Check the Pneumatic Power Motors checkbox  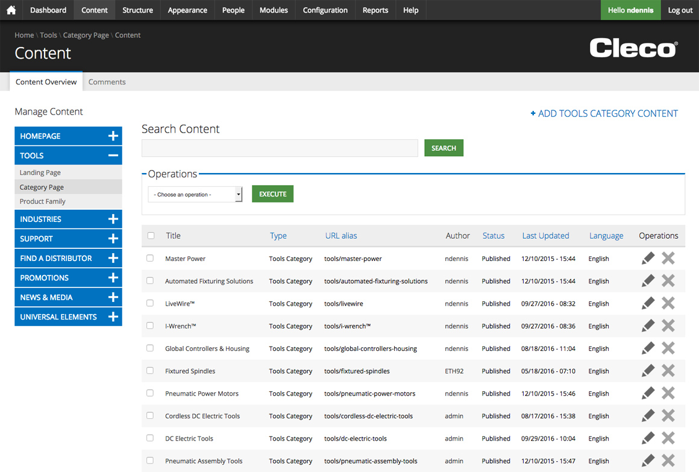(x=150, y=393)
